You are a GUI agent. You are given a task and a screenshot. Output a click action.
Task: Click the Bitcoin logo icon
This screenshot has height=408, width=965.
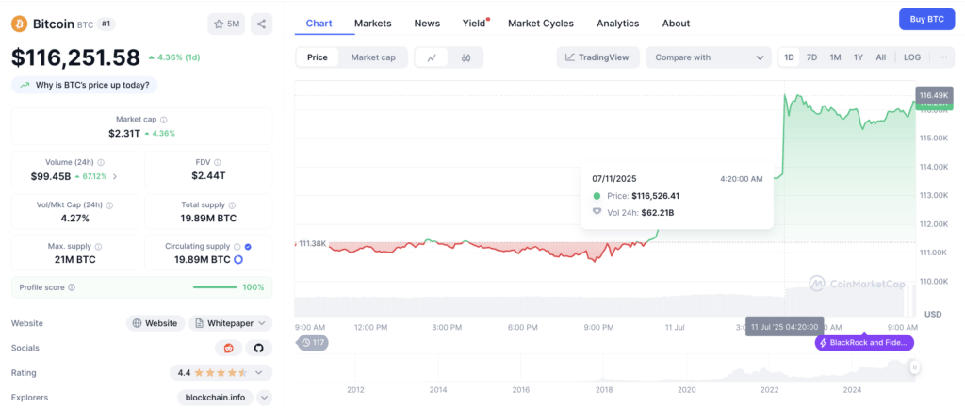pyautogui.click(x=19, y=24)
